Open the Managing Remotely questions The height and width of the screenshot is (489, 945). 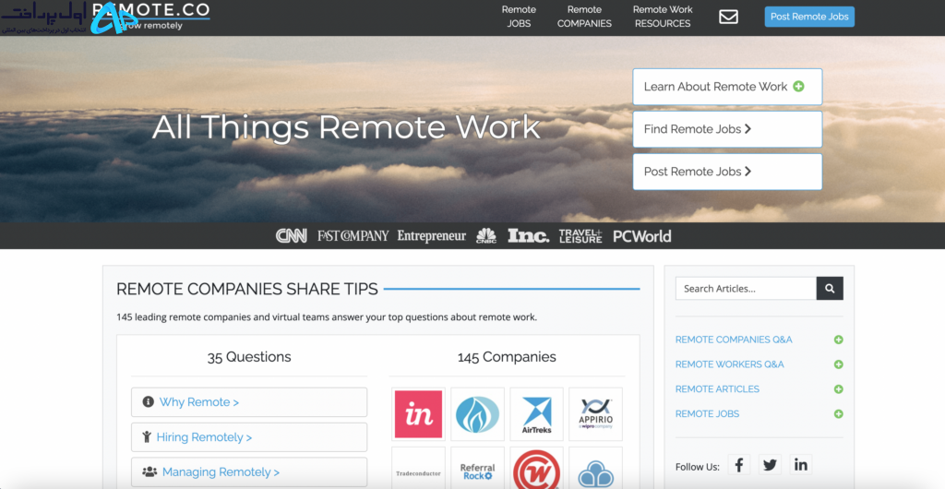point(249,472)
